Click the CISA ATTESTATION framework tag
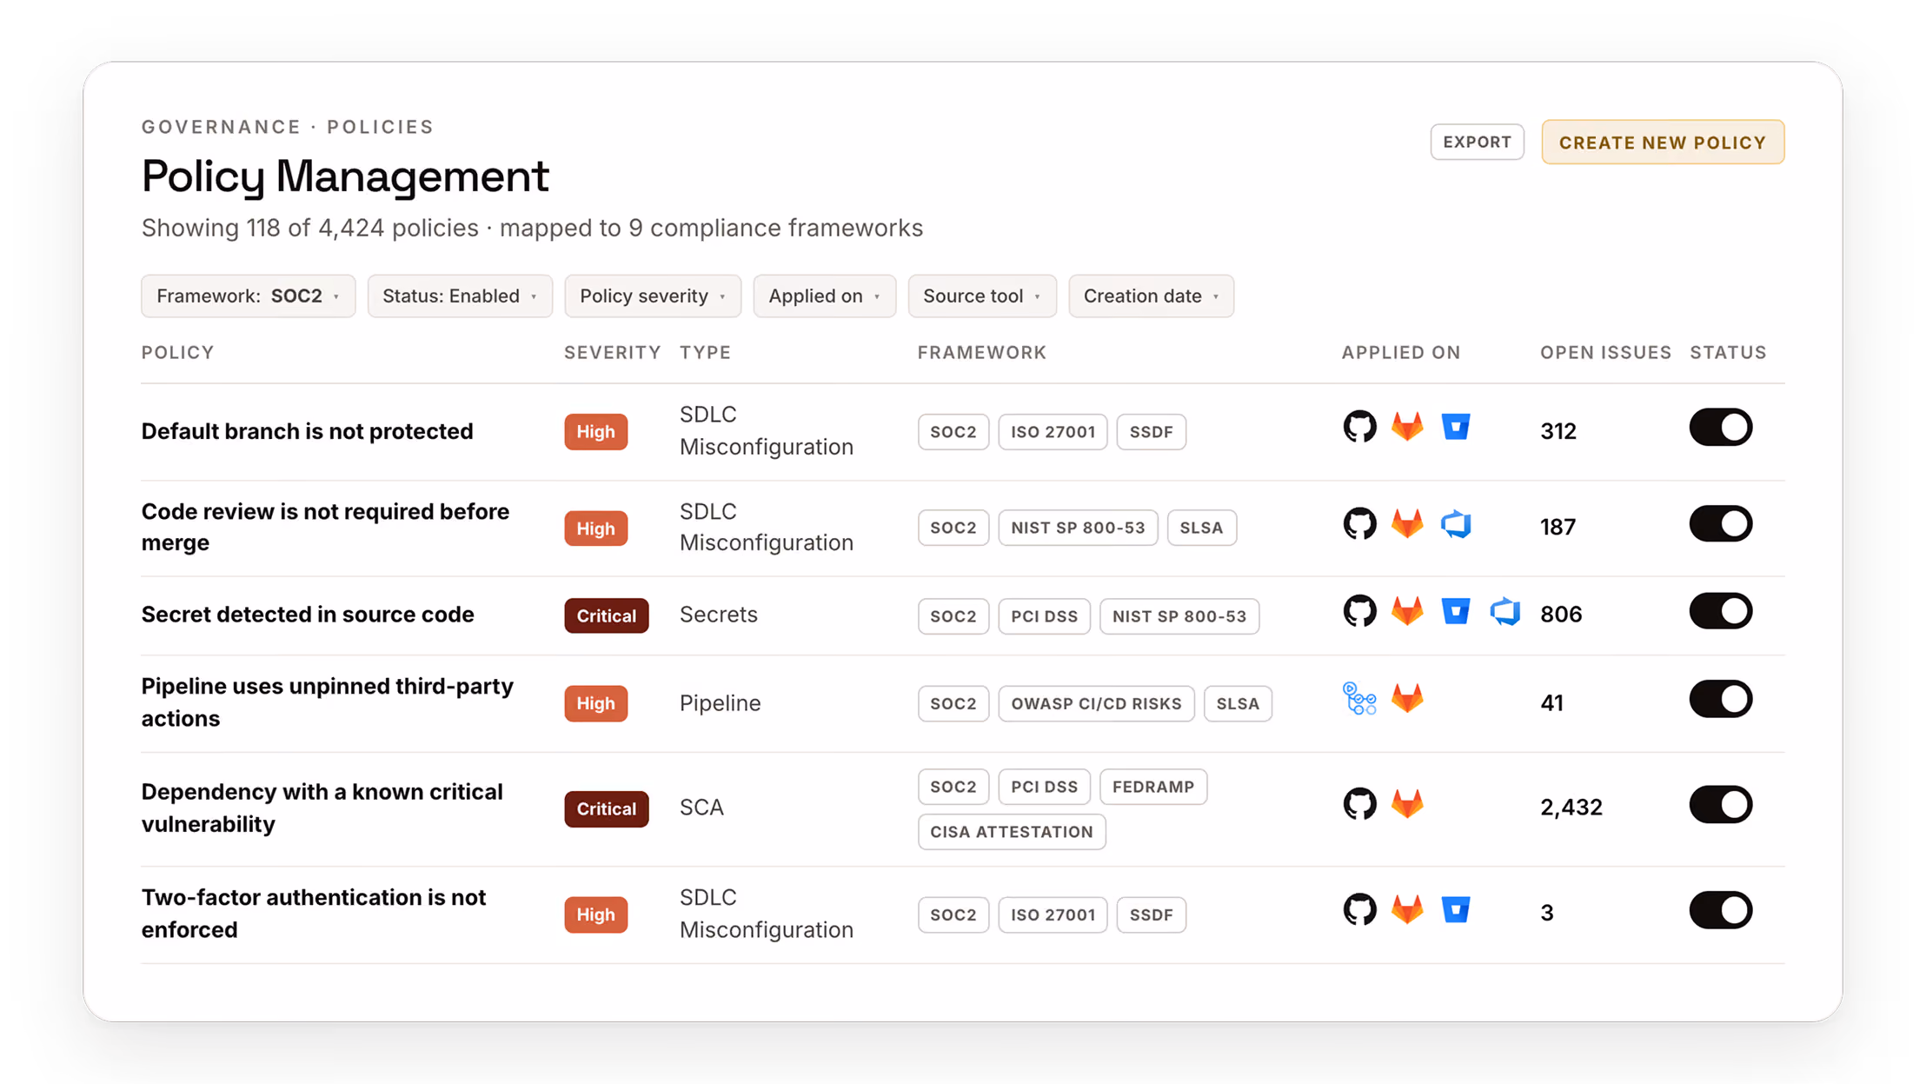 pyautogui.click(x=1011, y=832)
